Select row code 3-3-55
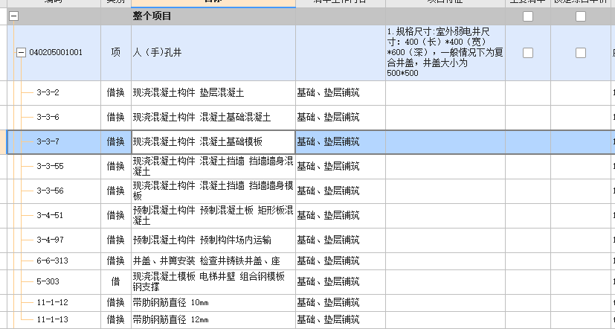The width and height of the screenshot is (615, 329). tap(50, 166)
